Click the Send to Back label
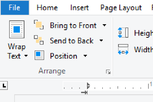 point(72,41)
